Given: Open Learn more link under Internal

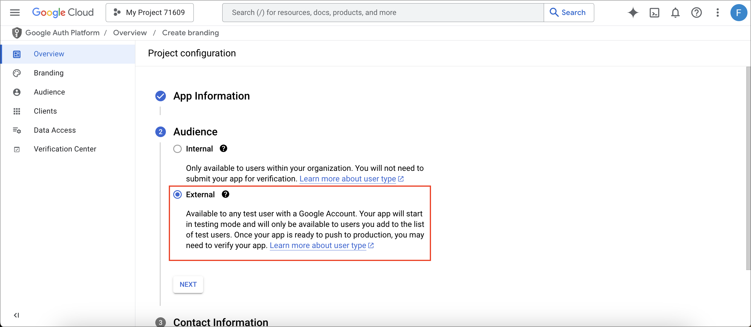Looking at the screenshot, I should click(351, 179).
